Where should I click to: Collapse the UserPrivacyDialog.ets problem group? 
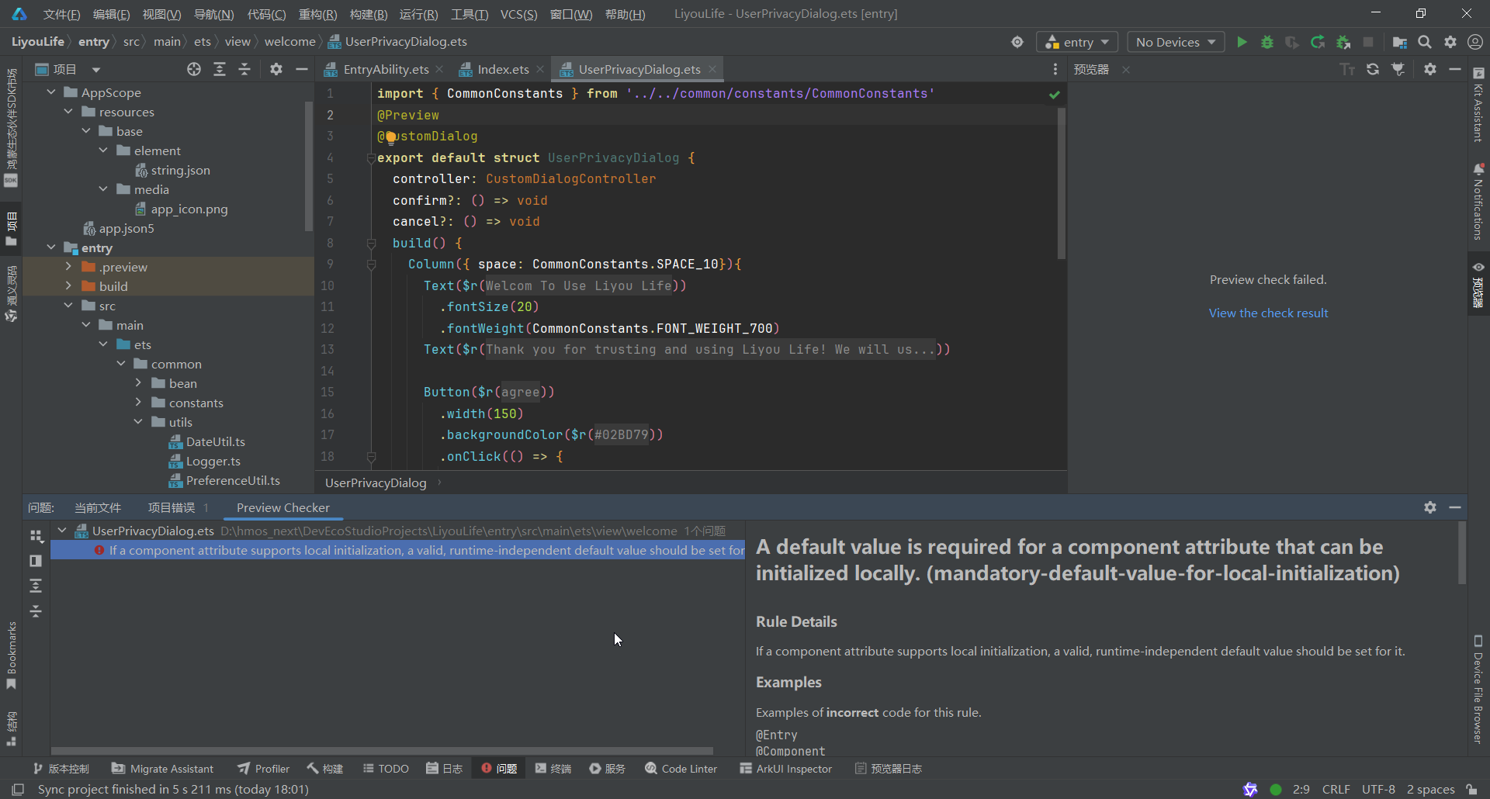tap(62, 531)
